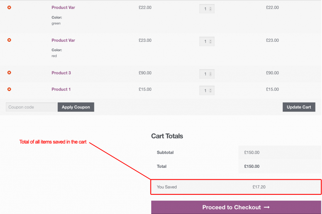Remove Product 3 using its delete icon
This screenshot has height=214, width=322.
click(9, 72)
